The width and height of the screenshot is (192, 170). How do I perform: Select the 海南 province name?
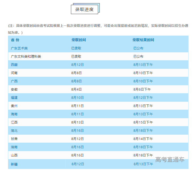(x=14, y=114)
